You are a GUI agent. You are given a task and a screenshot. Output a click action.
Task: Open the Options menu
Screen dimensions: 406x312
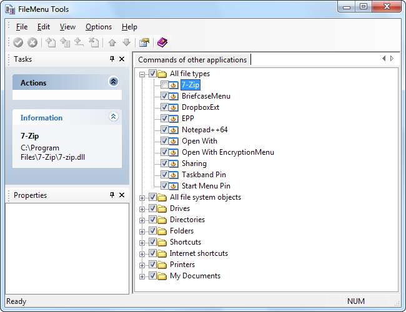[99, 27]
